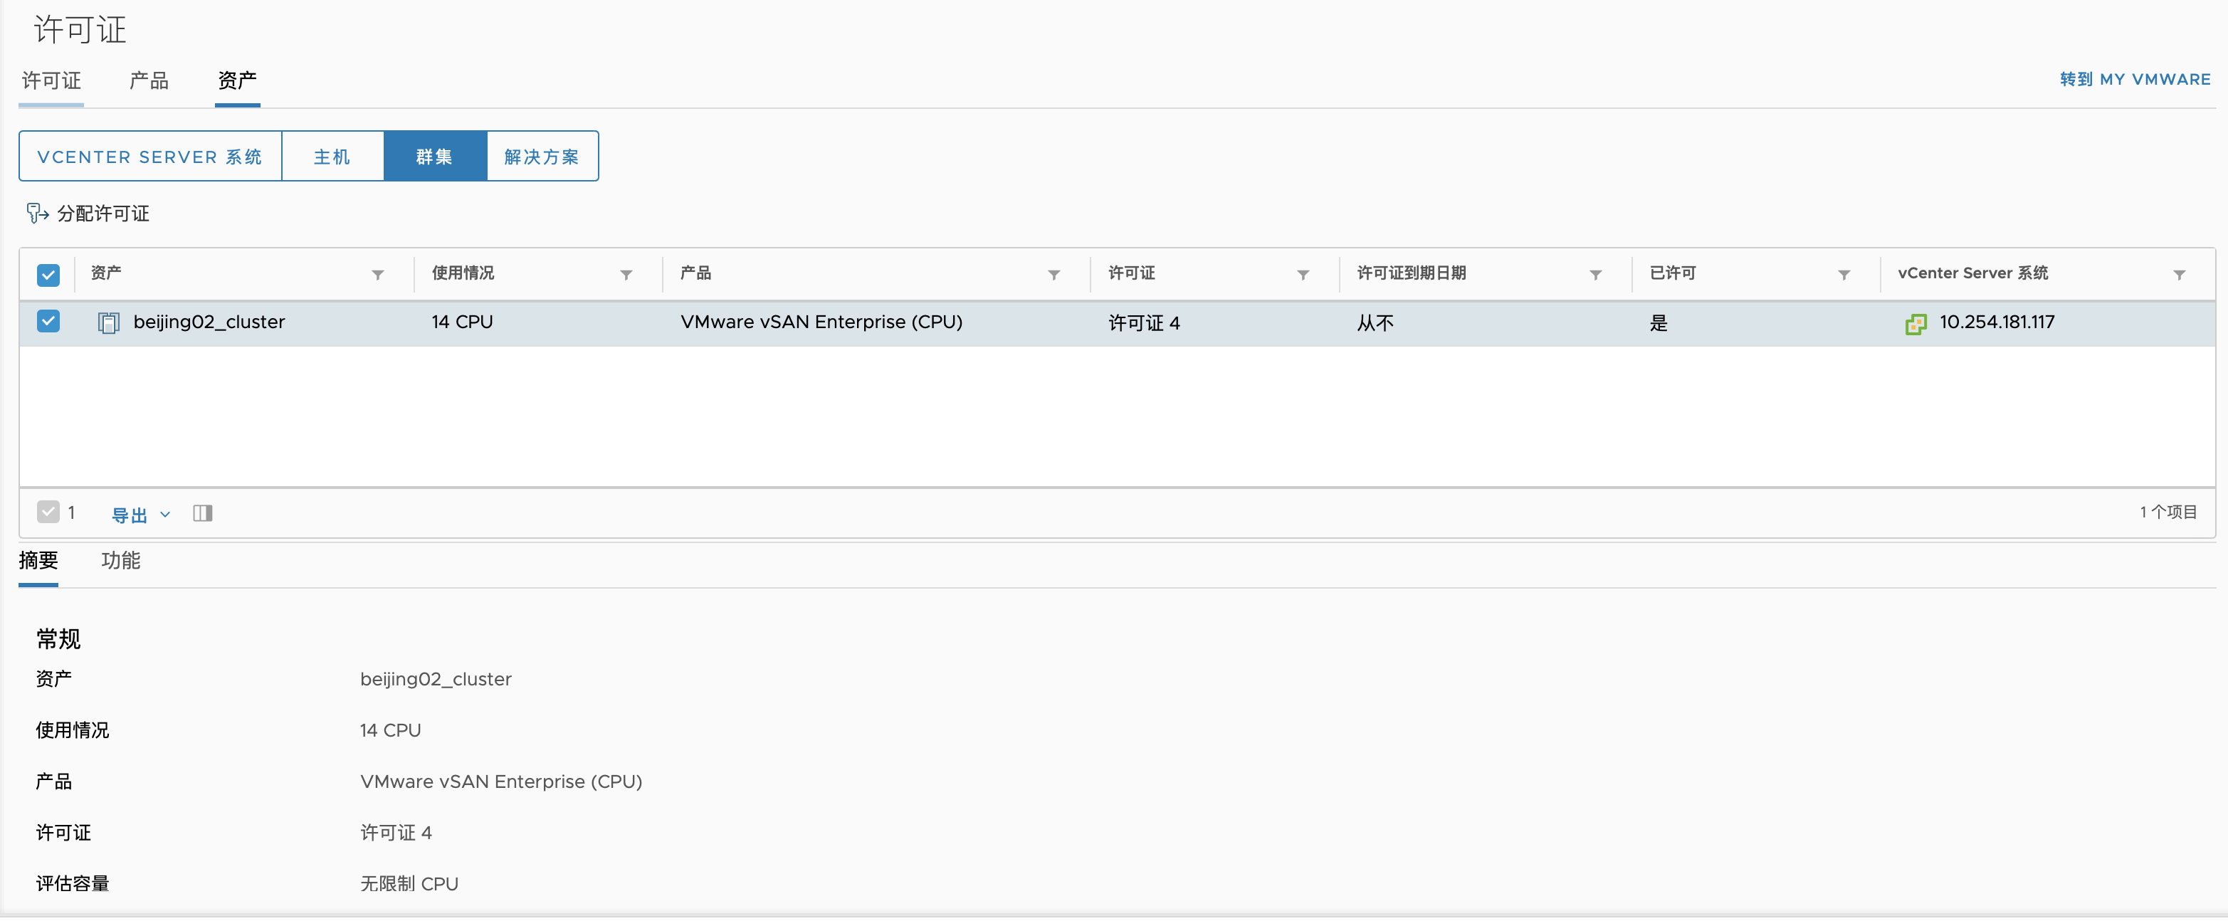Filter the 资产 column

tap(378, 275)
